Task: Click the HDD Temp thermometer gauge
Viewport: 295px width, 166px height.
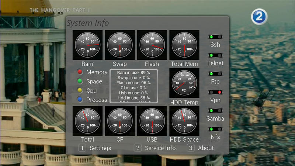Action: [184, 83]
